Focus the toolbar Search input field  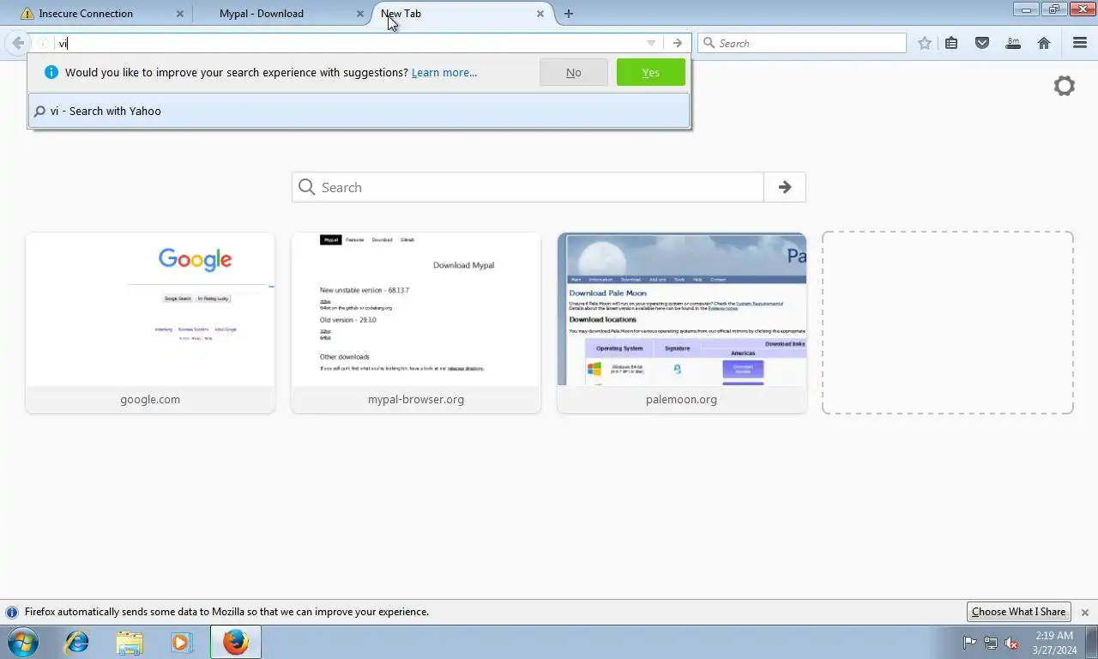click(x=802, y=43)
